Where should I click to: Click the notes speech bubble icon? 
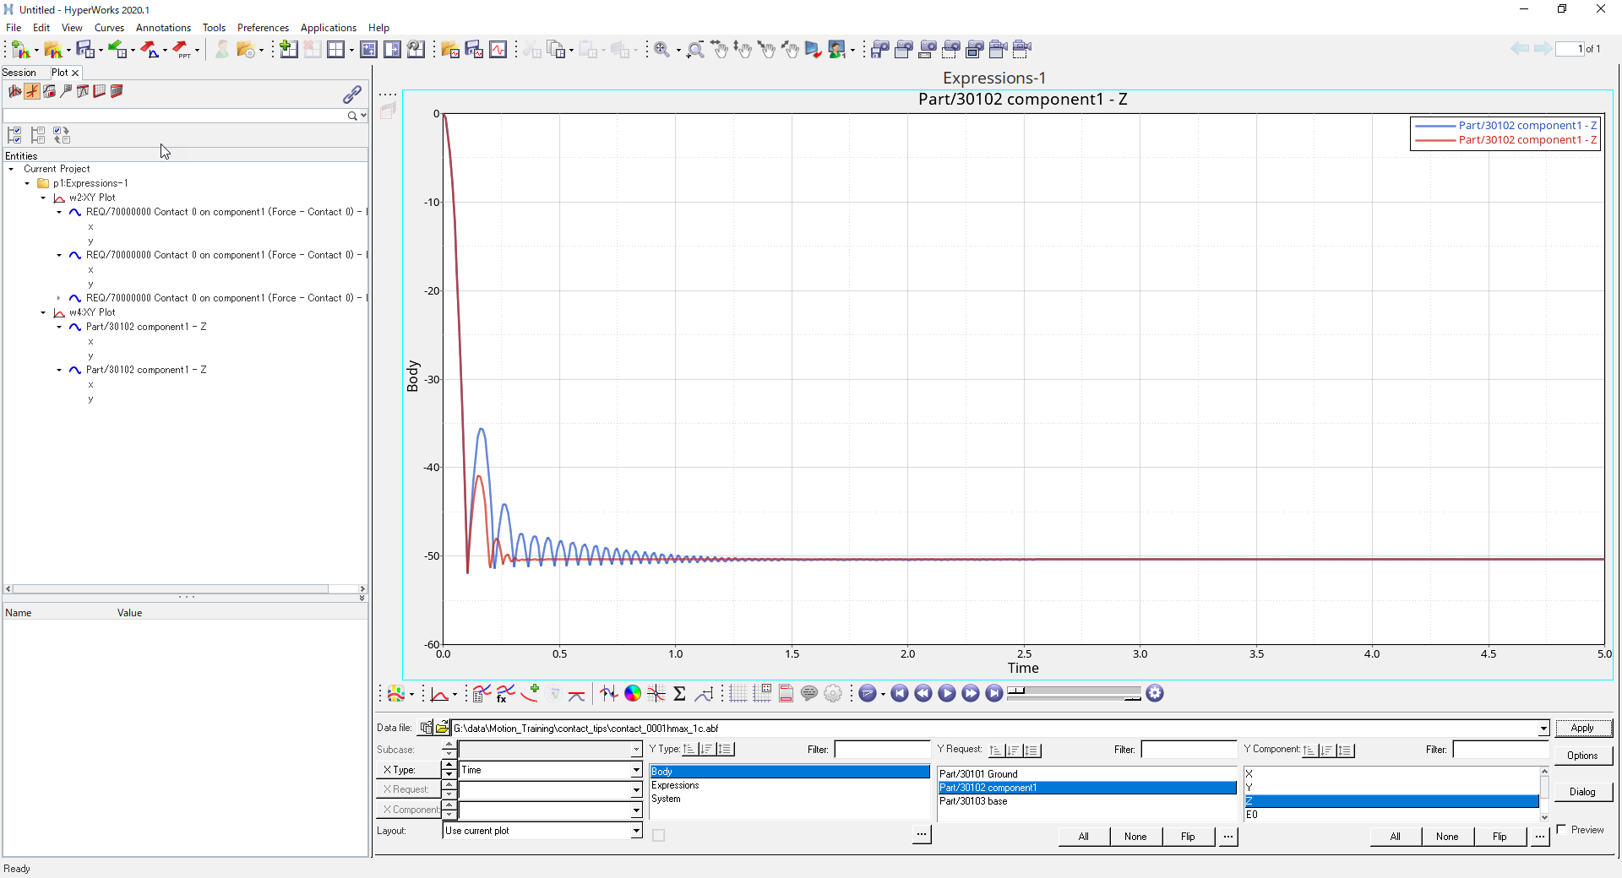point(809,694)
